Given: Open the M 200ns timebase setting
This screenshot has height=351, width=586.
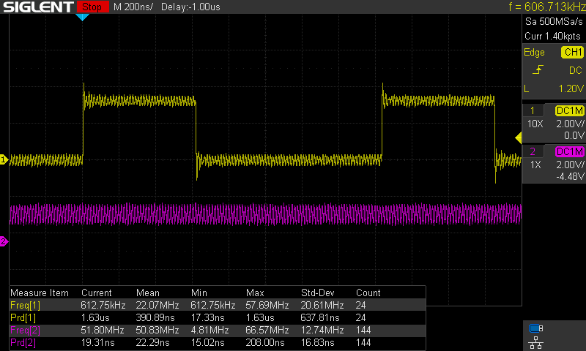Looking at the screenshot, I should point(133,7).
